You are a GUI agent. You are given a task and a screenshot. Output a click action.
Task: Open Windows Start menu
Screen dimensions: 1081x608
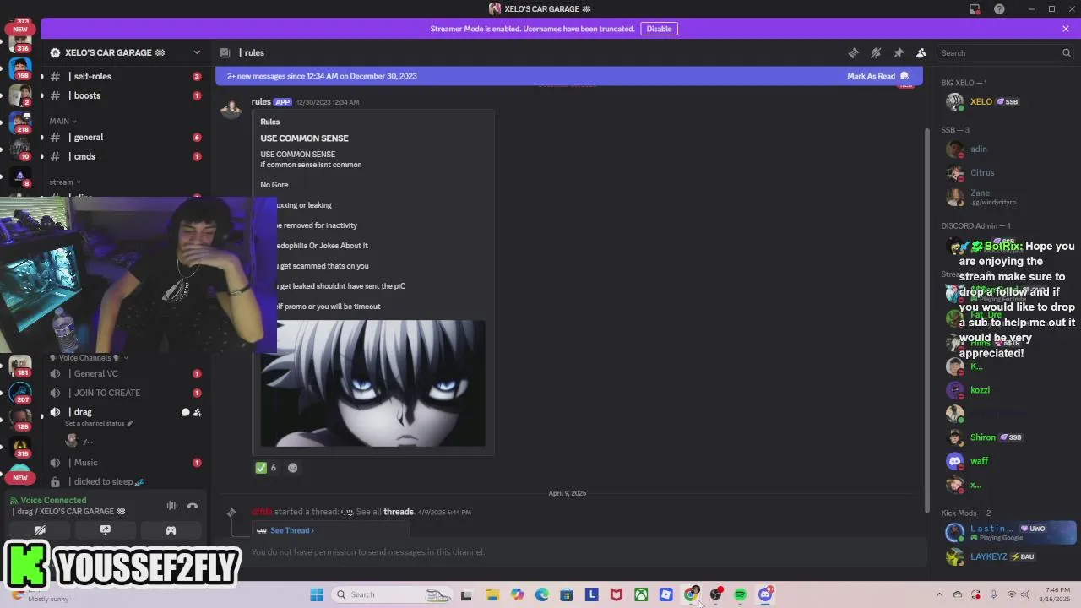317,594
